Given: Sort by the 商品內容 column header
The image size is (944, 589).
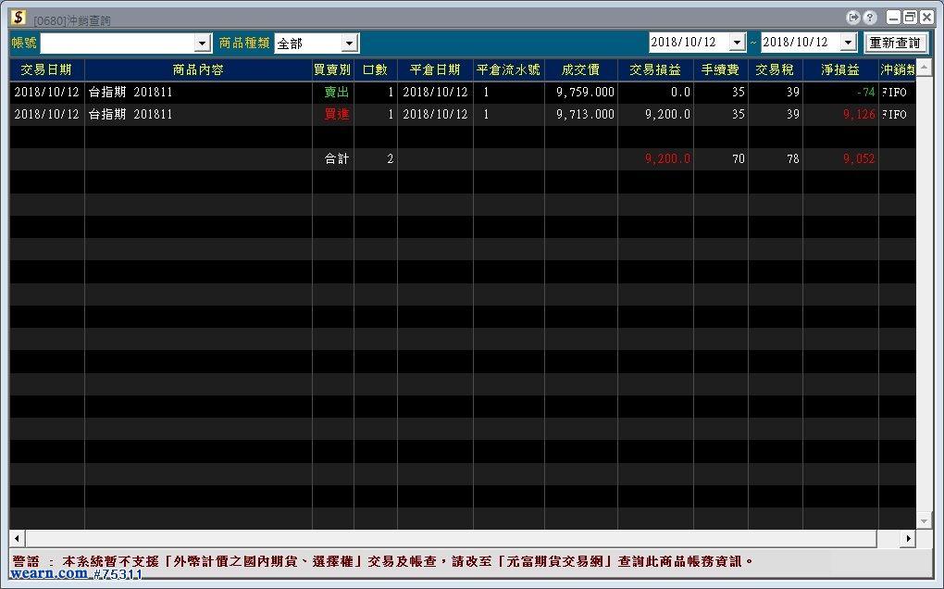Looking at the screenshot, I should (x=198, y=69).
